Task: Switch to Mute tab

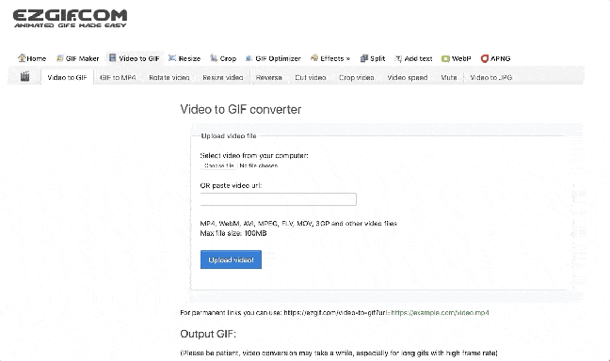Action: click(449, 77)
